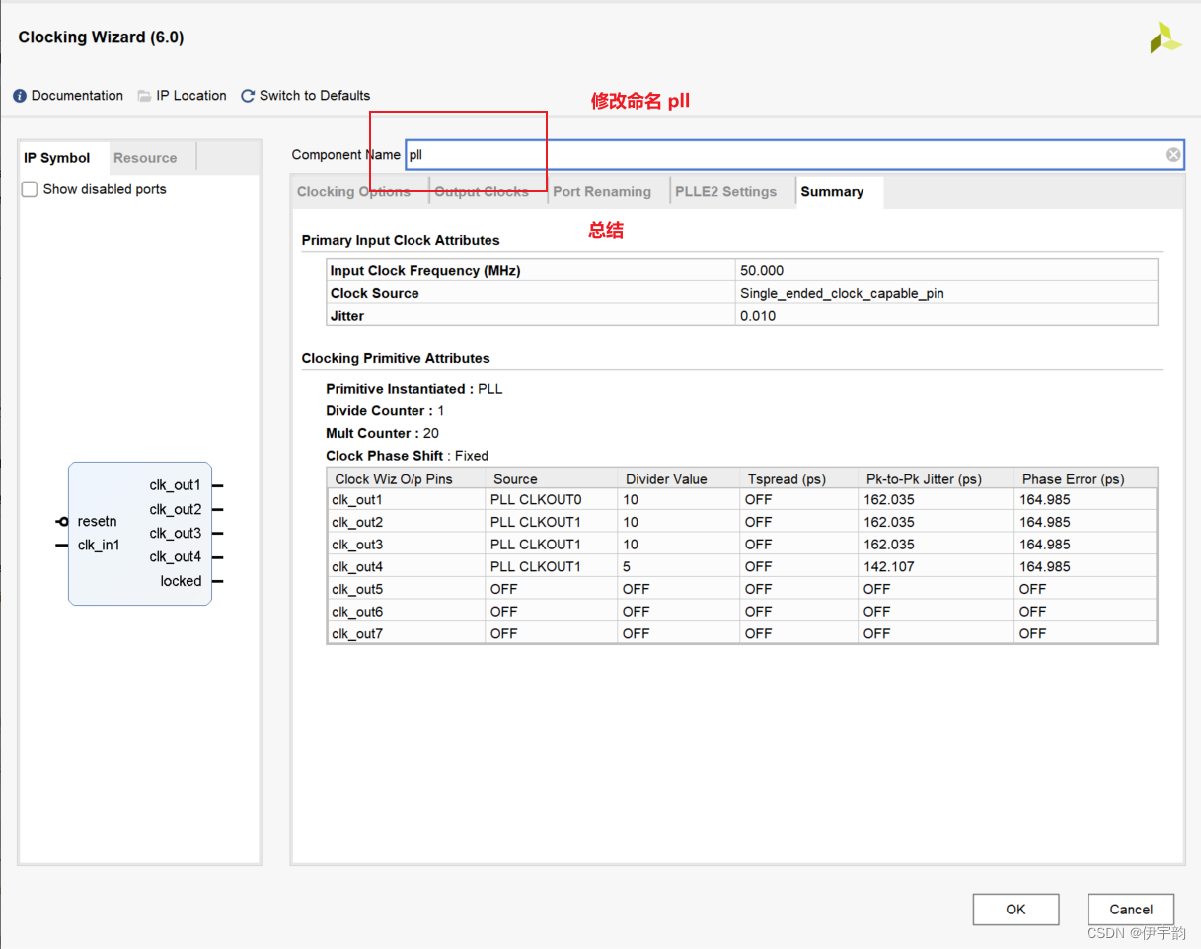Switch to the Resource panel tab
This screenshot has width=1201, height=949.
pos(145,158)
